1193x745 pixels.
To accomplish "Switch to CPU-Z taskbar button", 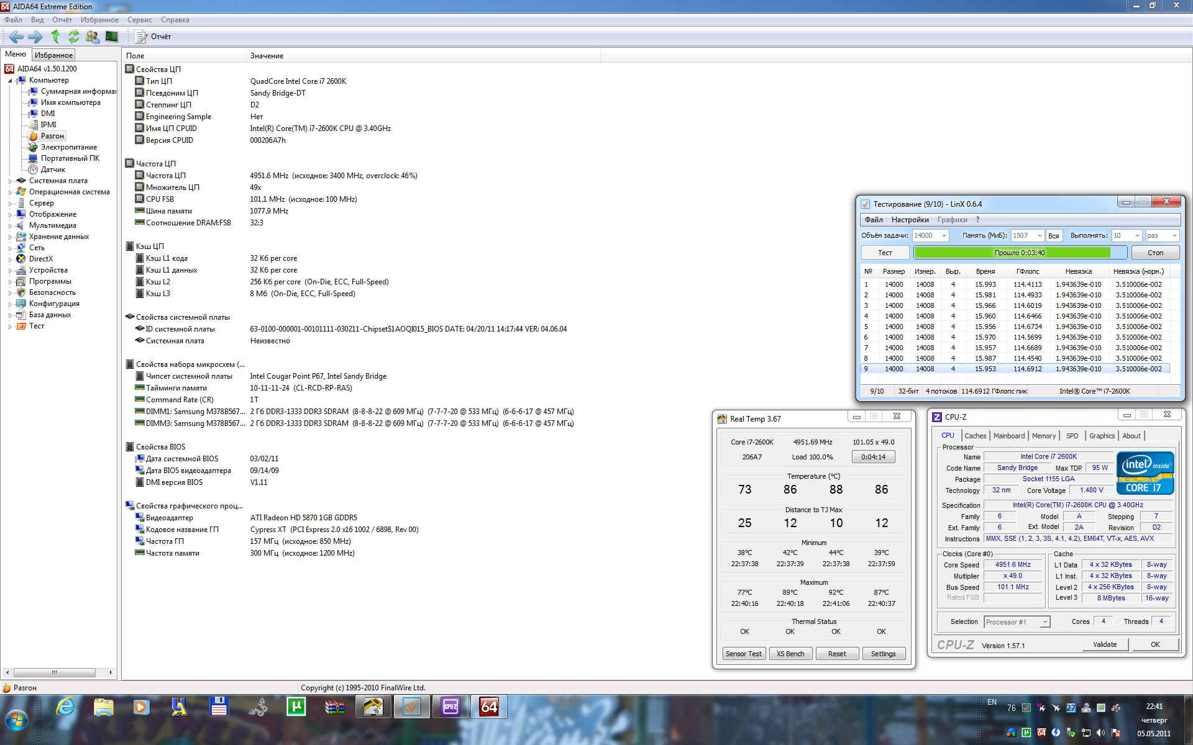I will click(x=450, y=707).
